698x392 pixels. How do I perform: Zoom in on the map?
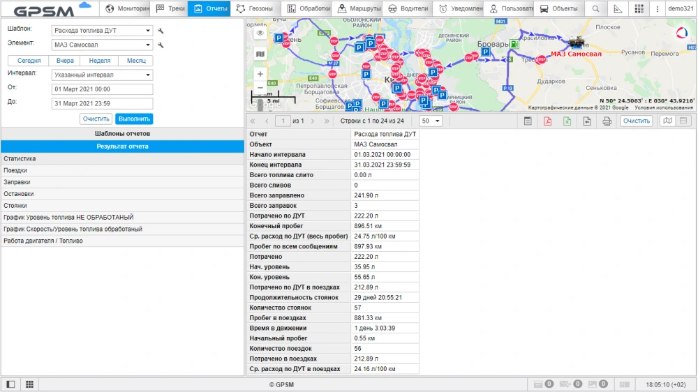(x=260, y=74)
